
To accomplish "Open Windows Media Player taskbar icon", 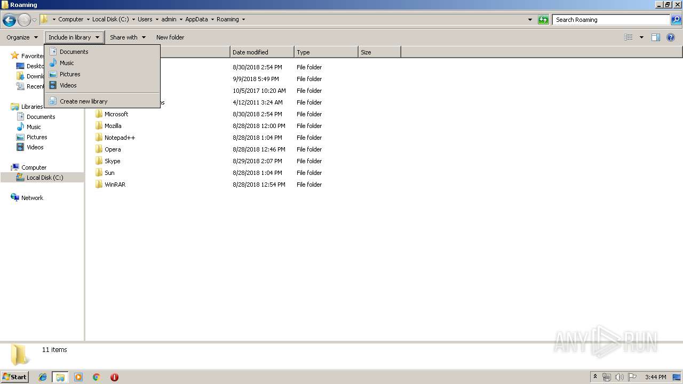I will tap(78, 377).
